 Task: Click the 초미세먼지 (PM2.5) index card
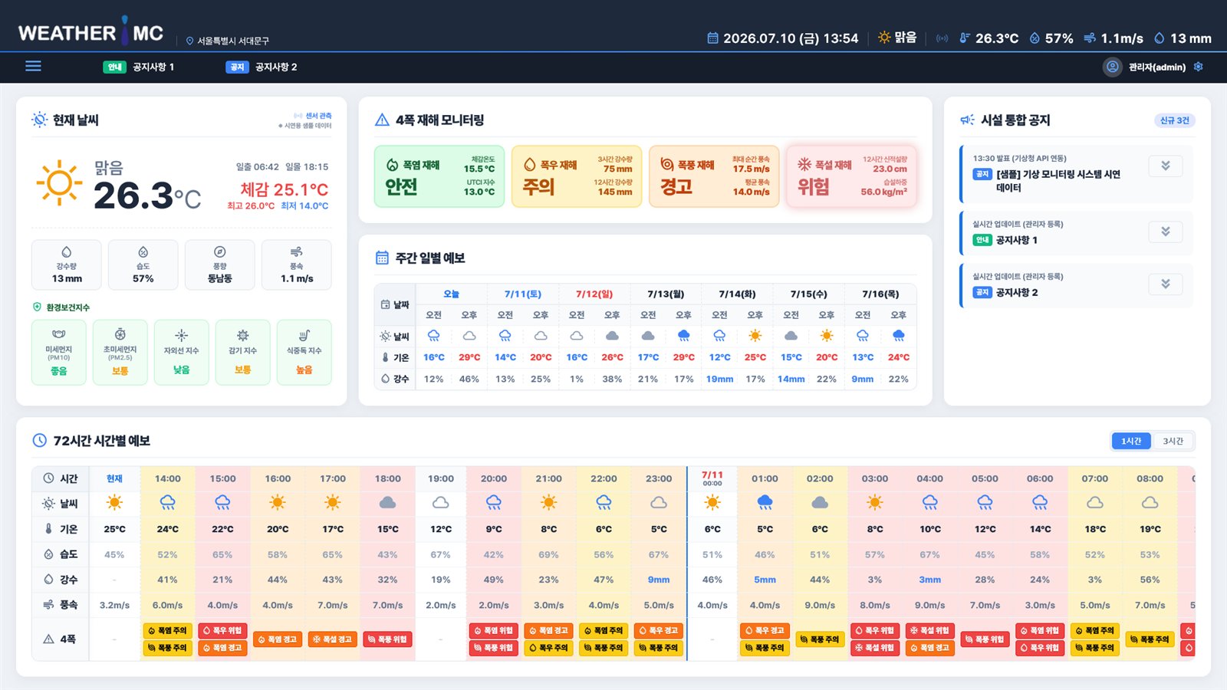(x=120, y=352)
